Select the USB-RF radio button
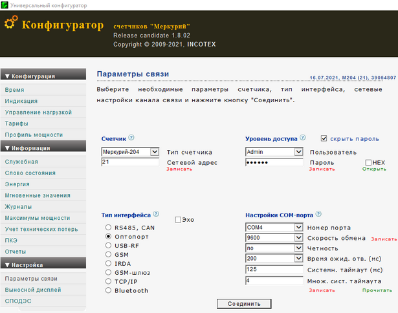This screenshot has height=313, width=398. pyautogui.click(x=108, y=245)
